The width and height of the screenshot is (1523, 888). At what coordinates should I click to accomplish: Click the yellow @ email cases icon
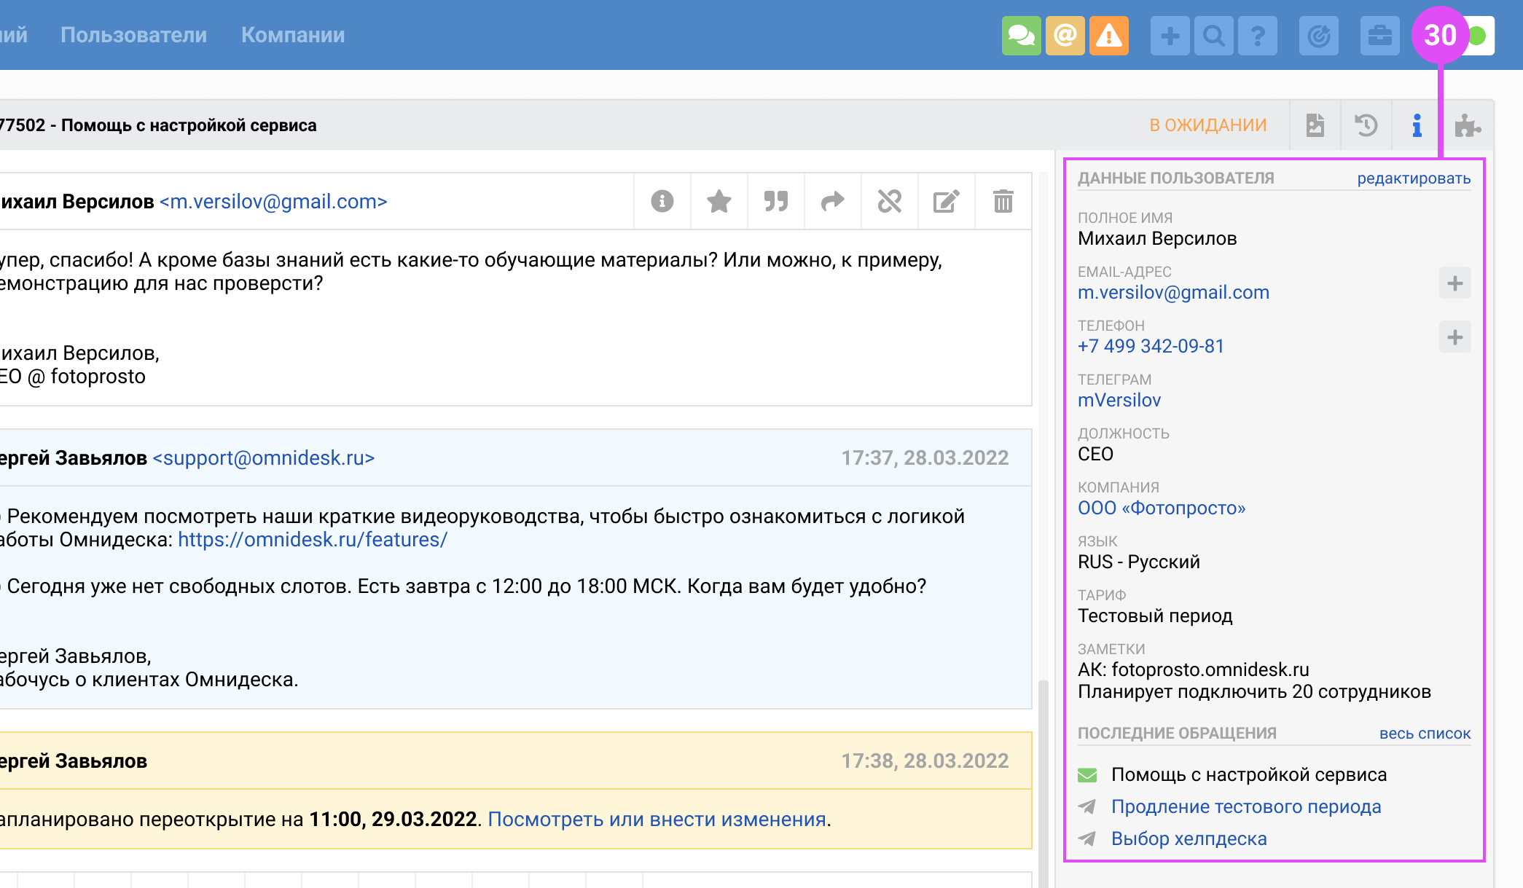click(x=1065, y=36)
